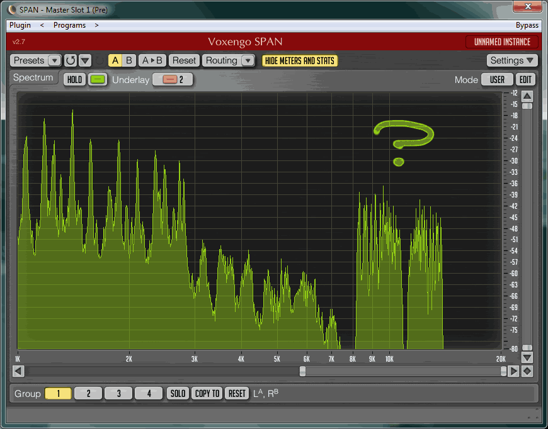Click the 20K frequency axis label

coord(501,359)
